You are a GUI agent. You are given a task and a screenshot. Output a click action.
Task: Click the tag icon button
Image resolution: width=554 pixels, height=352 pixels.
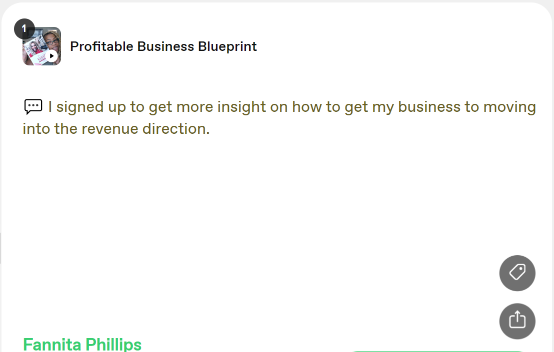click(517, 273)
